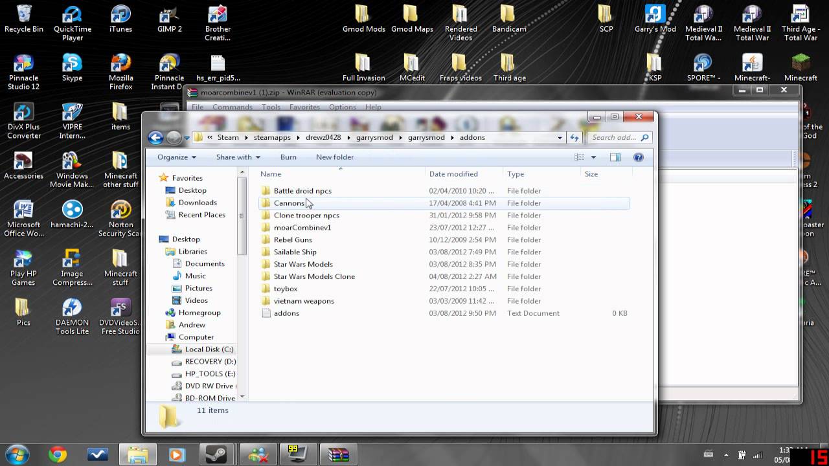Click steamapps in the address path
The width and height of the screenshot is (829, 466).
[x=272, y=137]
